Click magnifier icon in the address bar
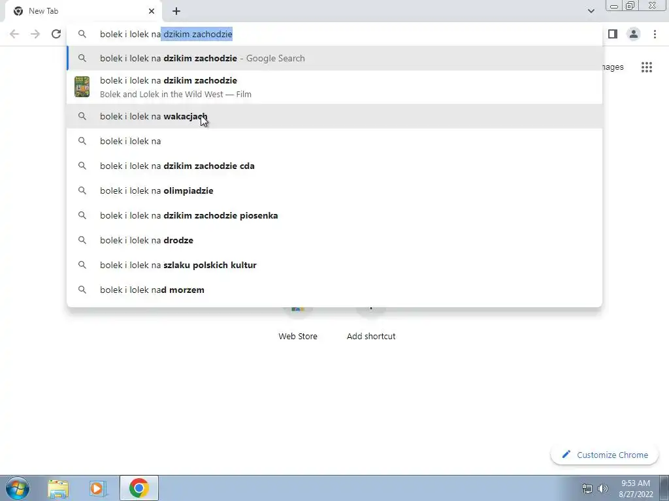The height and width of the screenshot is (501, 669). pos(82,34)
